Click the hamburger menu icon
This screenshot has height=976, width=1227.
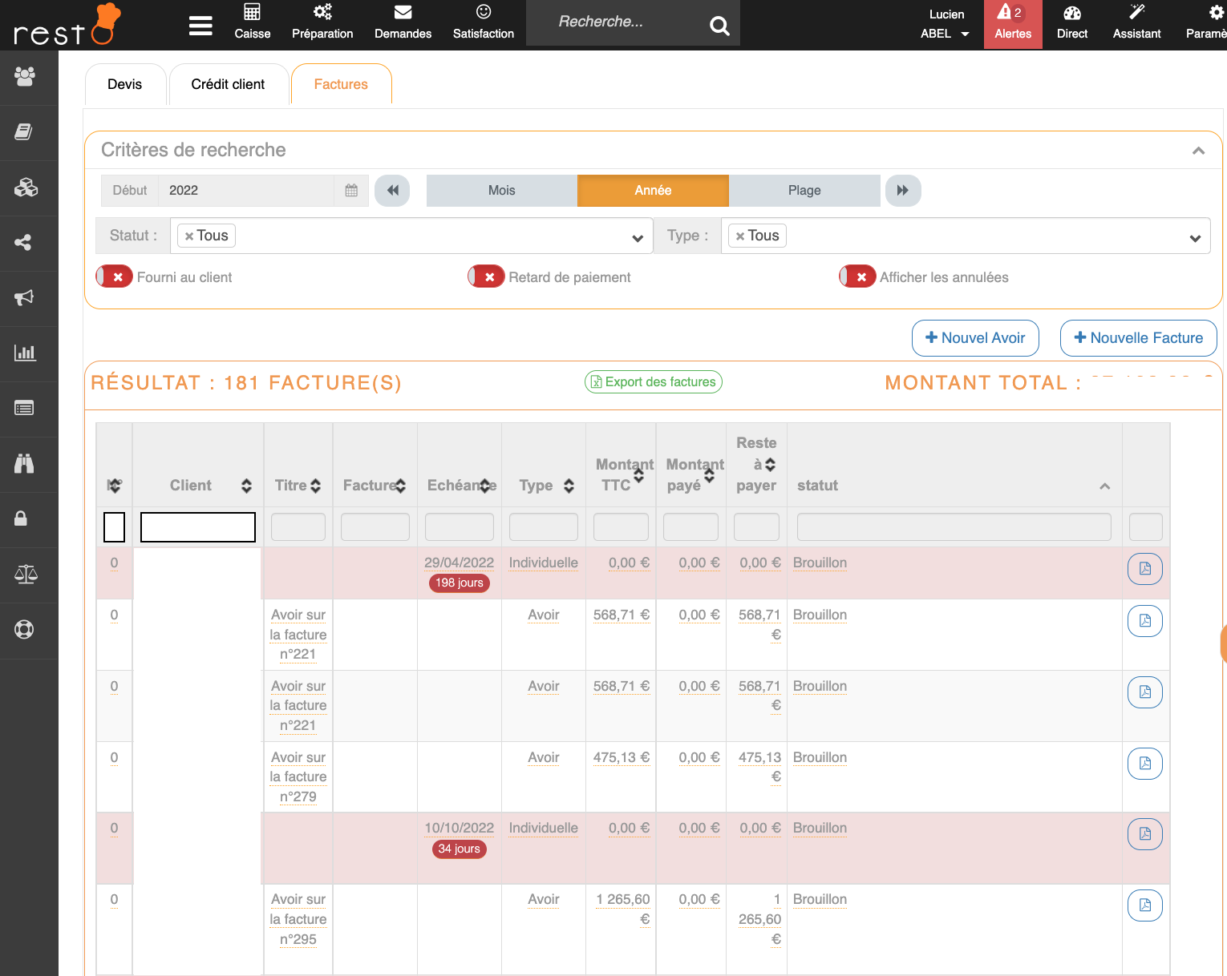(200, 26)
